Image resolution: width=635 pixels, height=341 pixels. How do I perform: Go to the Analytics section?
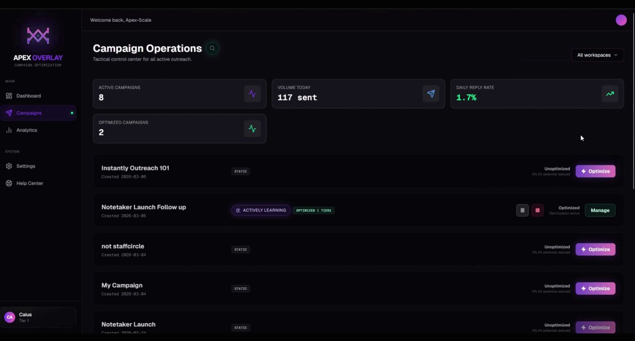tap(26, 130)
